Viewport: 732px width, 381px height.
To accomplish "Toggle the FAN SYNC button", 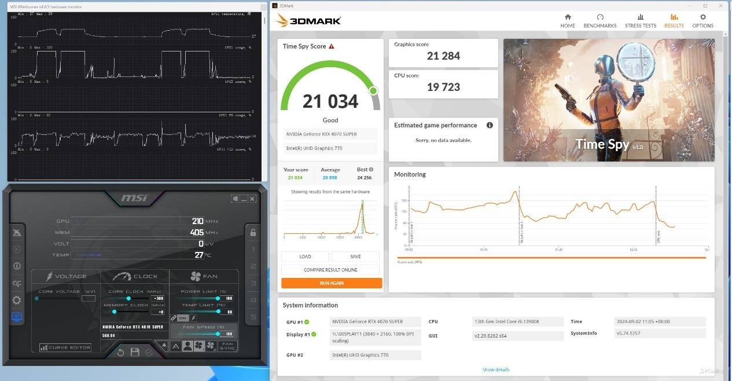I will click(x=227, y=346).
